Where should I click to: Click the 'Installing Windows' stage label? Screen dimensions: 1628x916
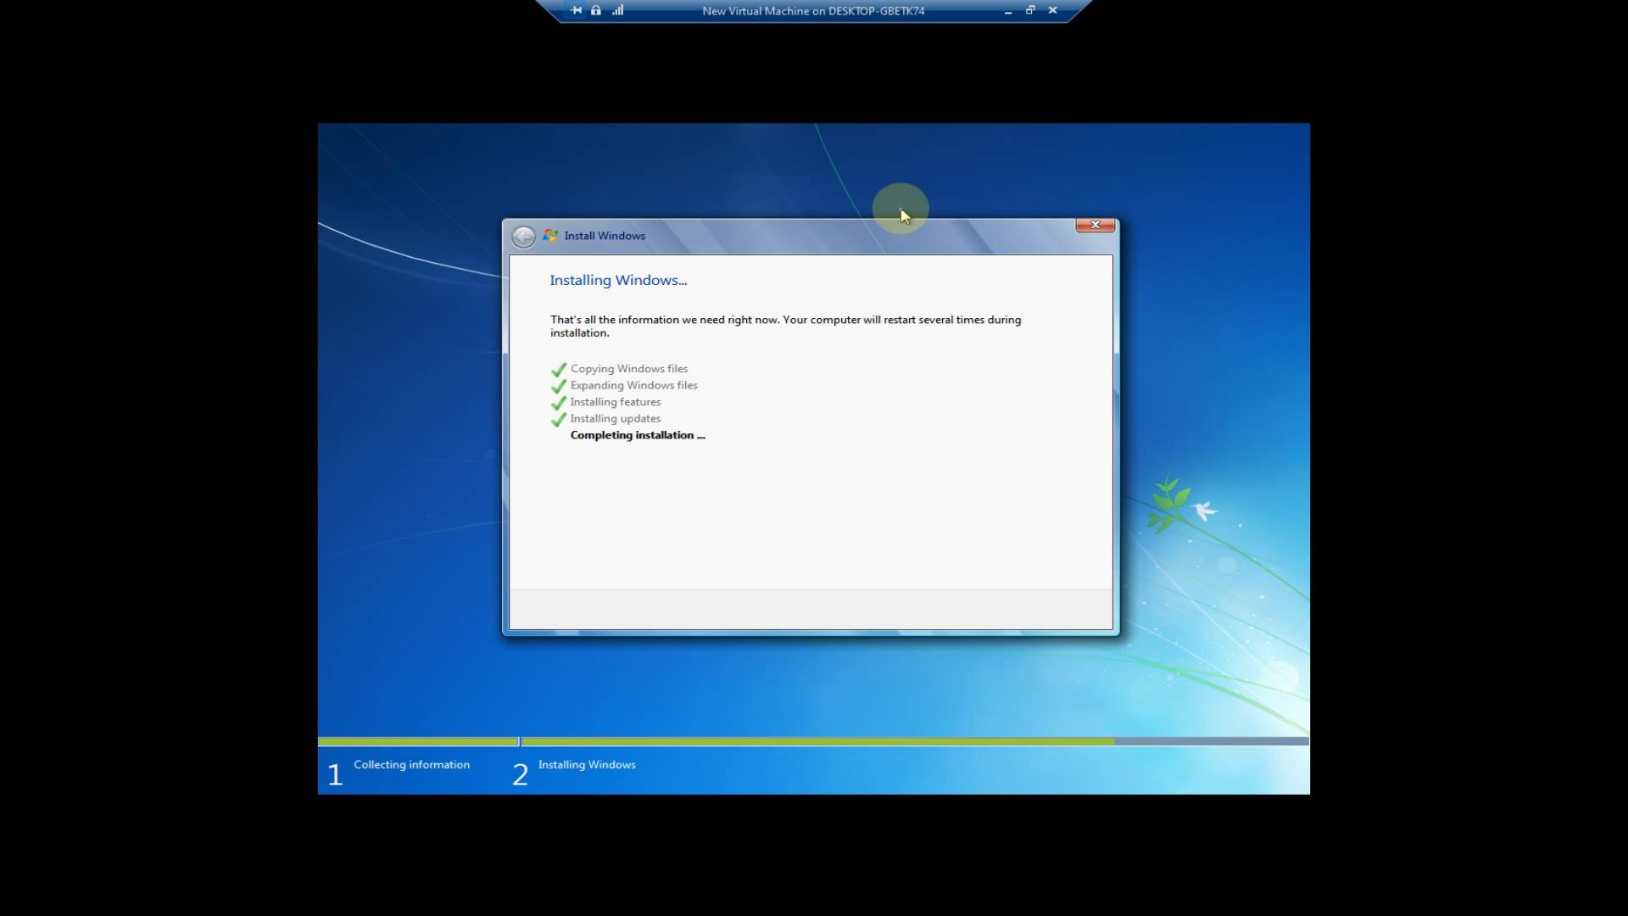pyautogui.click(x=587, y=765)
